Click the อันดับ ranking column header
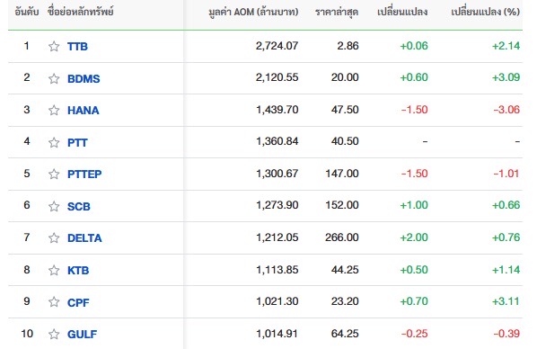Image resolution: width=537 pixels, height=349 pixels. tap(27, 12)
